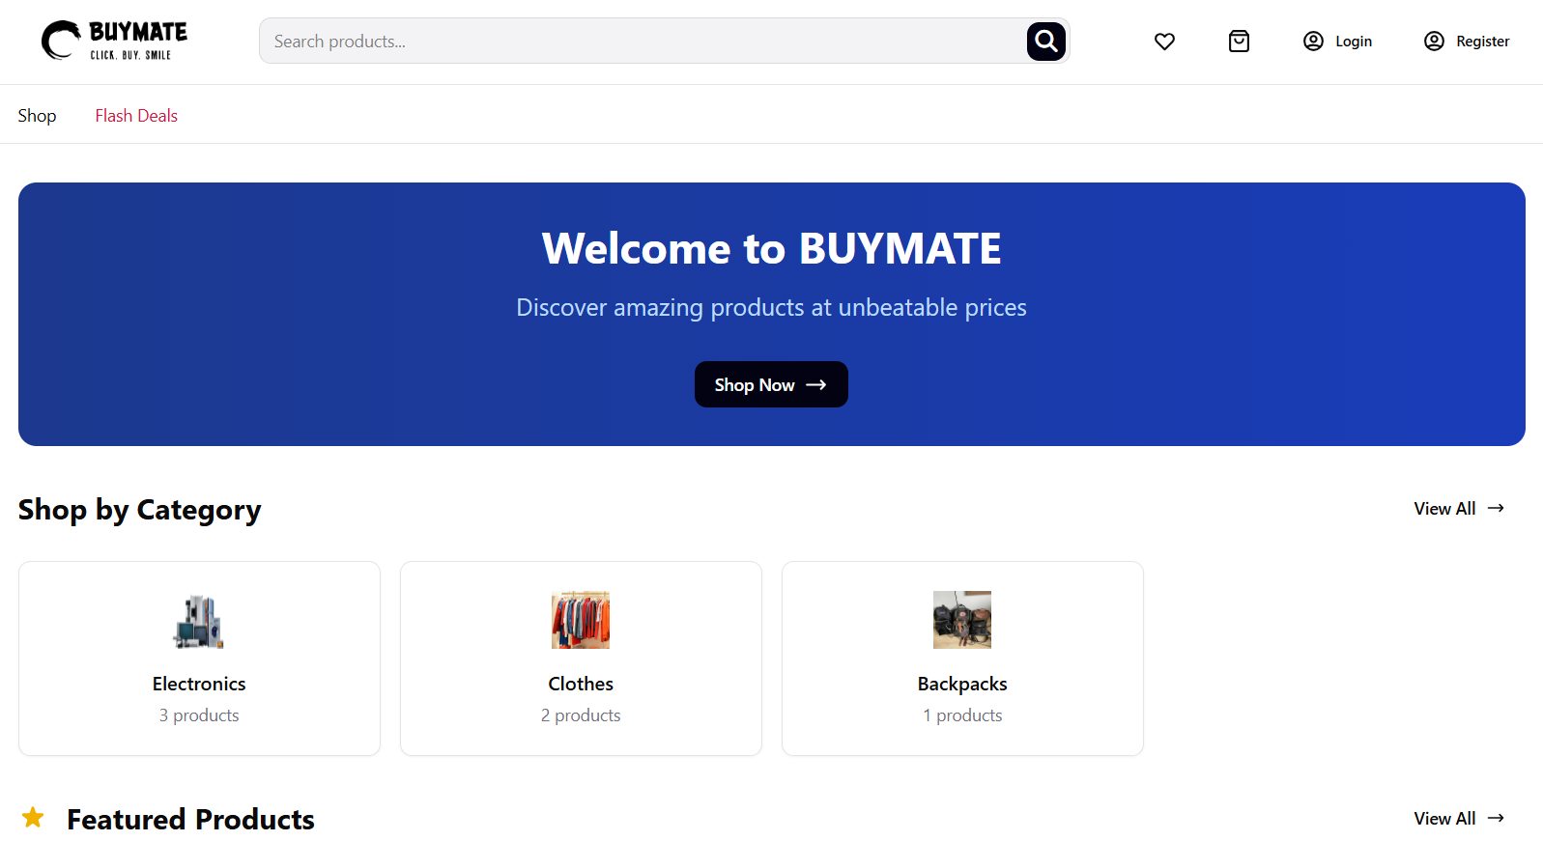Open the Electronics category image
This screenshot has width=1543, height=841.
199,620
